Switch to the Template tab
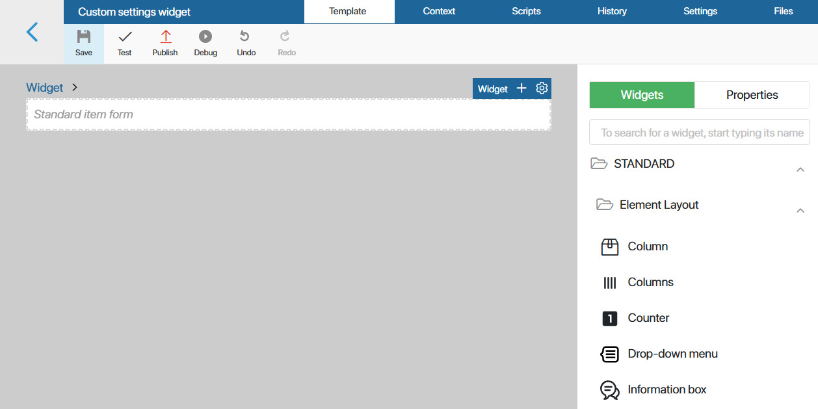The image size is (818, 409). tap(348, 11)
